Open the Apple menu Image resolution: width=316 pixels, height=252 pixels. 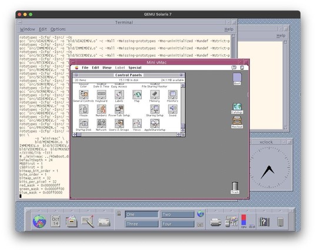76,68
